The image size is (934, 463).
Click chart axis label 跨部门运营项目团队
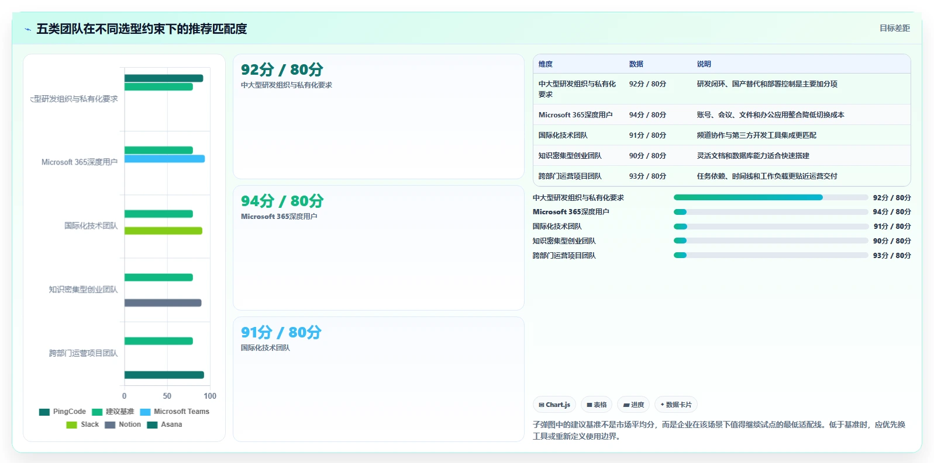83,353
